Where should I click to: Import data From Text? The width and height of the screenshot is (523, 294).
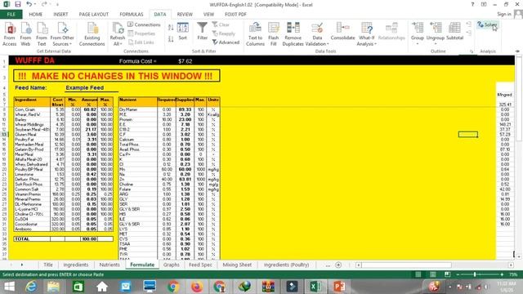42,34
